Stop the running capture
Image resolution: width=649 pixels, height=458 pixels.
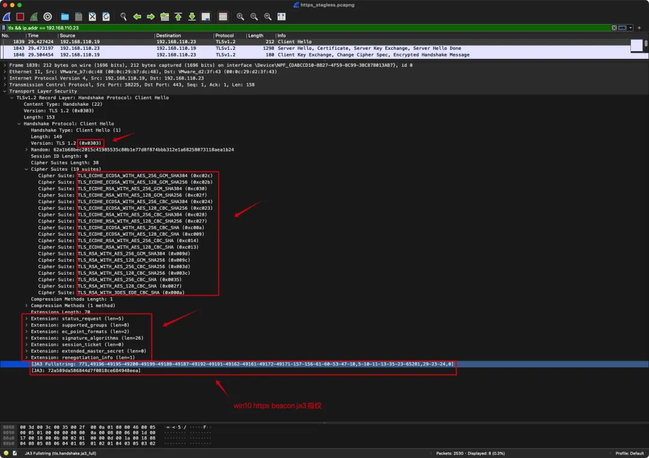20,17
